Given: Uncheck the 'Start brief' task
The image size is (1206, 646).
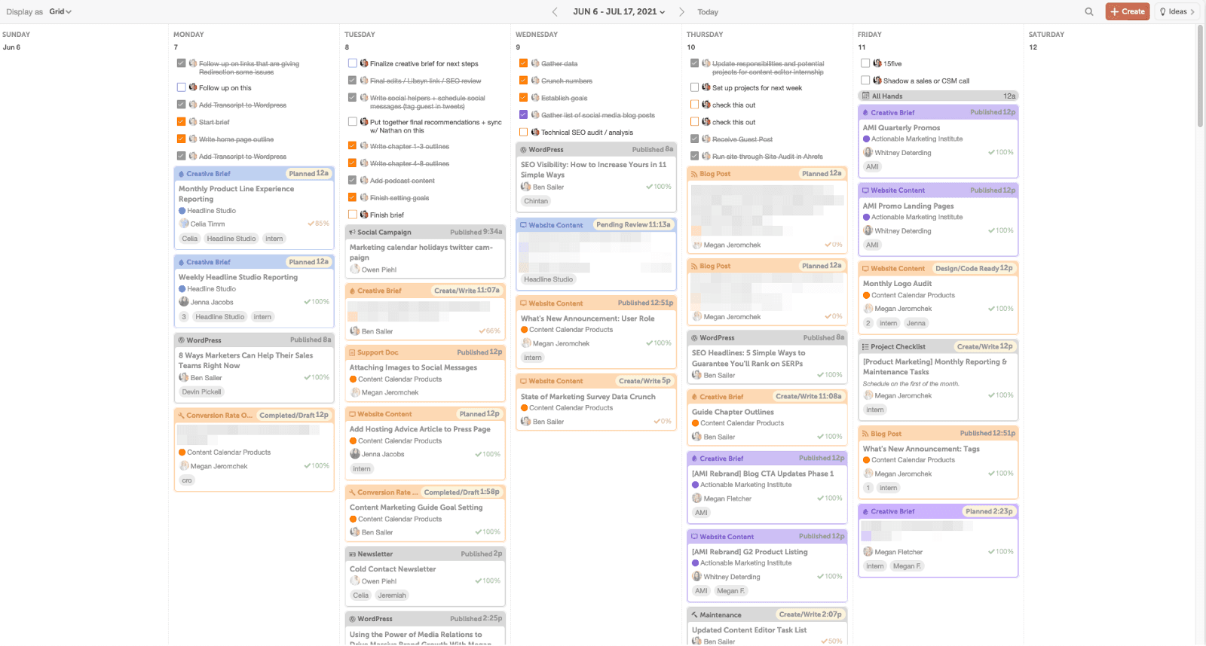Looking at the screenshot, I should coord(181,121).
